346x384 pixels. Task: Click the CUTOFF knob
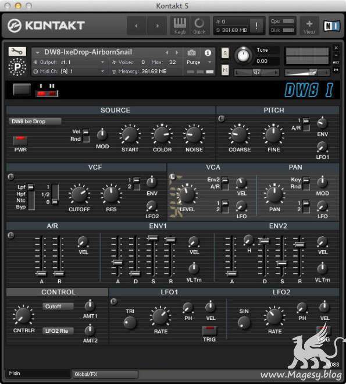[x=79, y=194]
